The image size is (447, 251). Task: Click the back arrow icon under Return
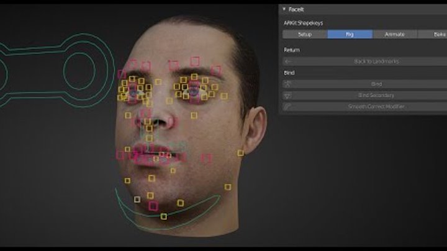coord(287,61)
